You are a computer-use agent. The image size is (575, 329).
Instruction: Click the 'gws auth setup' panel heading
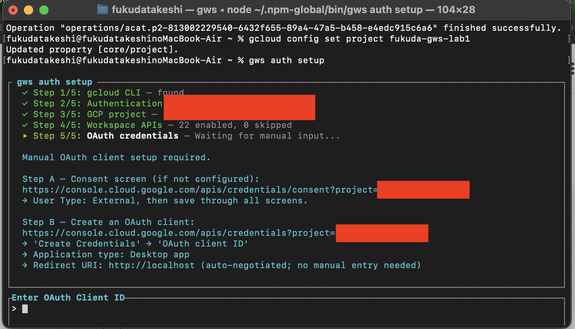tap(54, 82)
